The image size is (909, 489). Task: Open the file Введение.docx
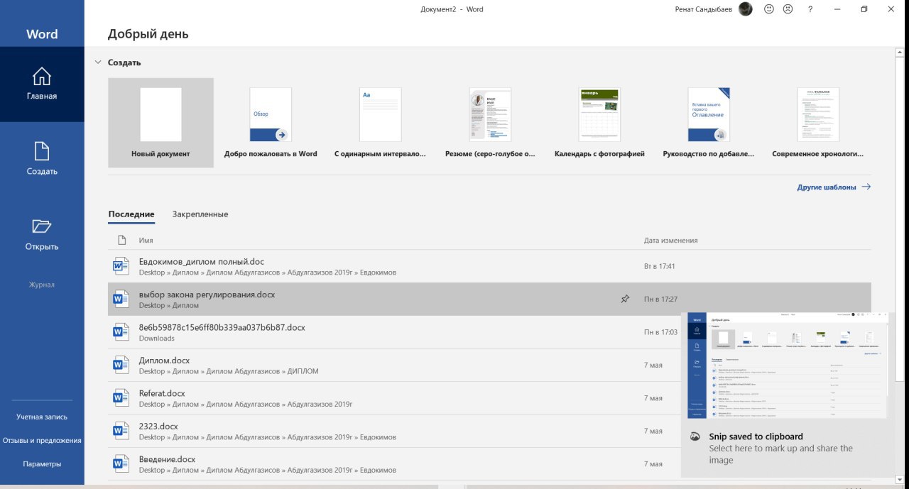pyautogui.click(x=489, y=463)
